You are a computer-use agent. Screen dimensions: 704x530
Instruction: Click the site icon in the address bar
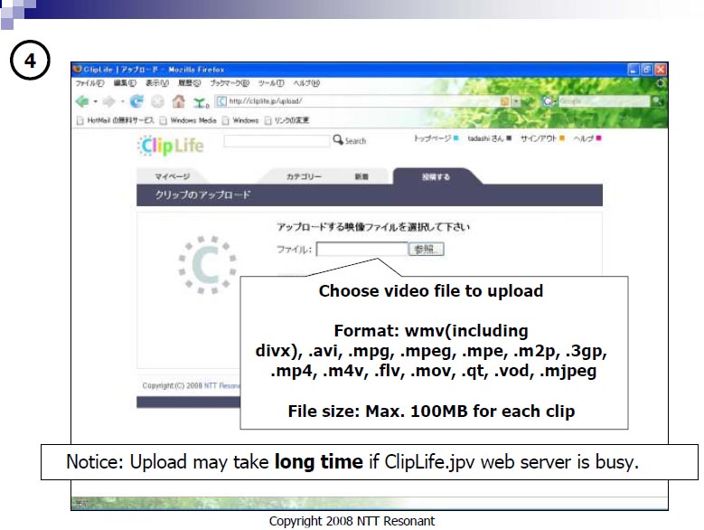221,101
